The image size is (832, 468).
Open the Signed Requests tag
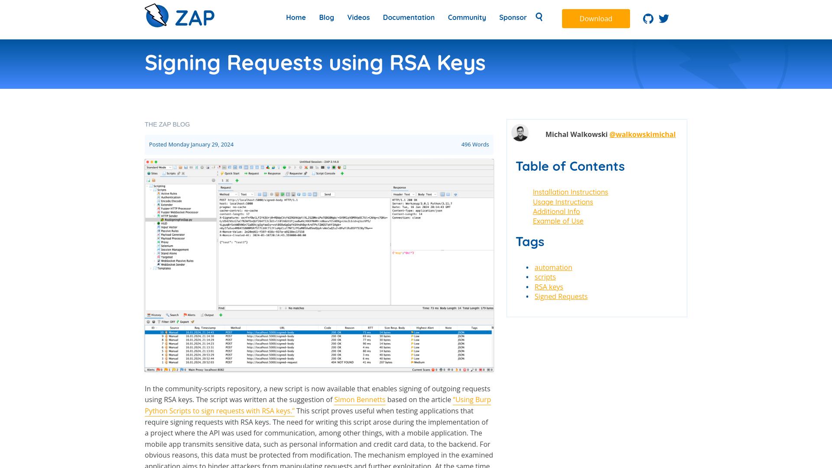(x=561, y=296)
